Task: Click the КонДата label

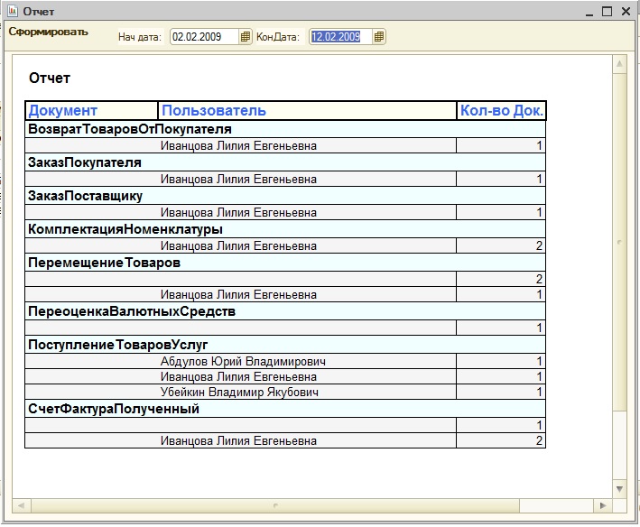Action: (x=278, y=37)
